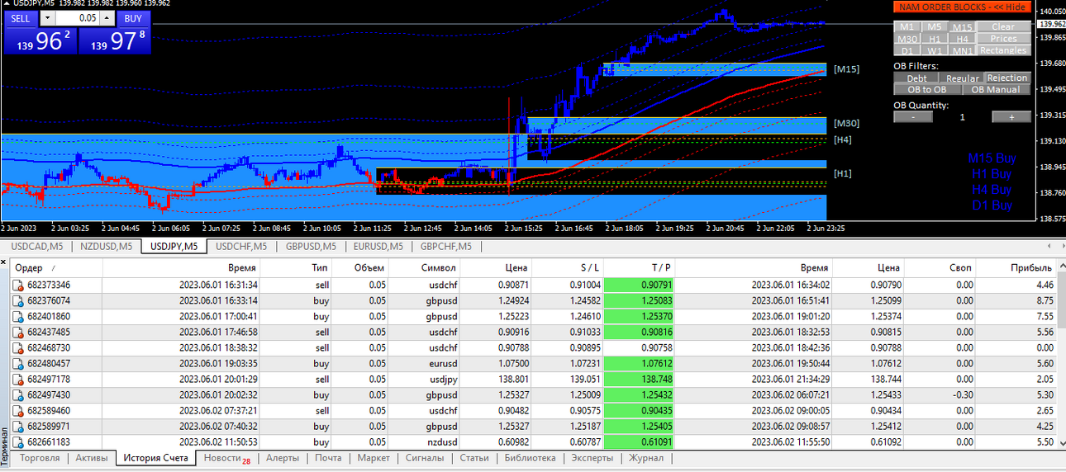Toggle the Regular OB filter
This screenshot has width=1066, height=472.
[x=963, y=78]
